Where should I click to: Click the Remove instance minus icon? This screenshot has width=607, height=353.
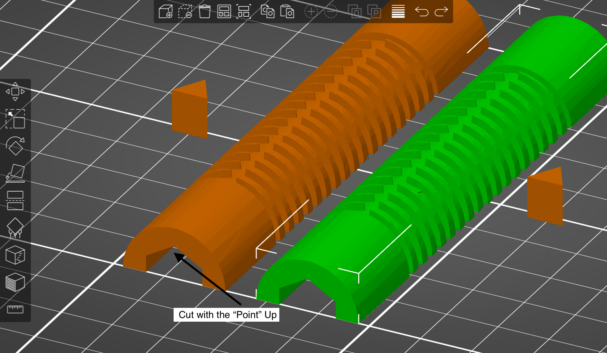coord(331,11)
